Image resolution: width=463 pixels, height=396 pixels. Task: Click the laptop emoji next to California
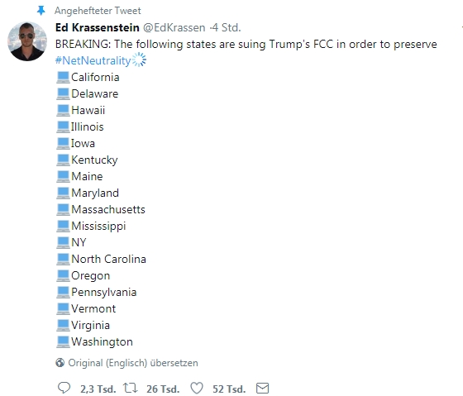coord(63,78)
